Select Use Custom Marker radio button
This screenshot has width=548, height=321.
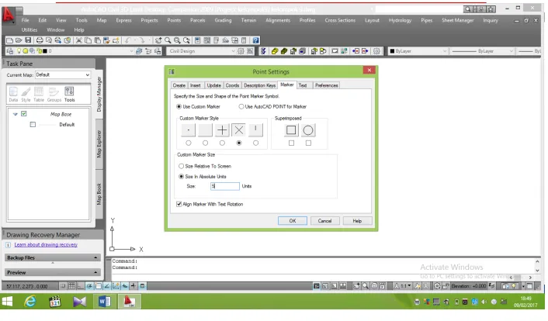[x=179, y=106]
